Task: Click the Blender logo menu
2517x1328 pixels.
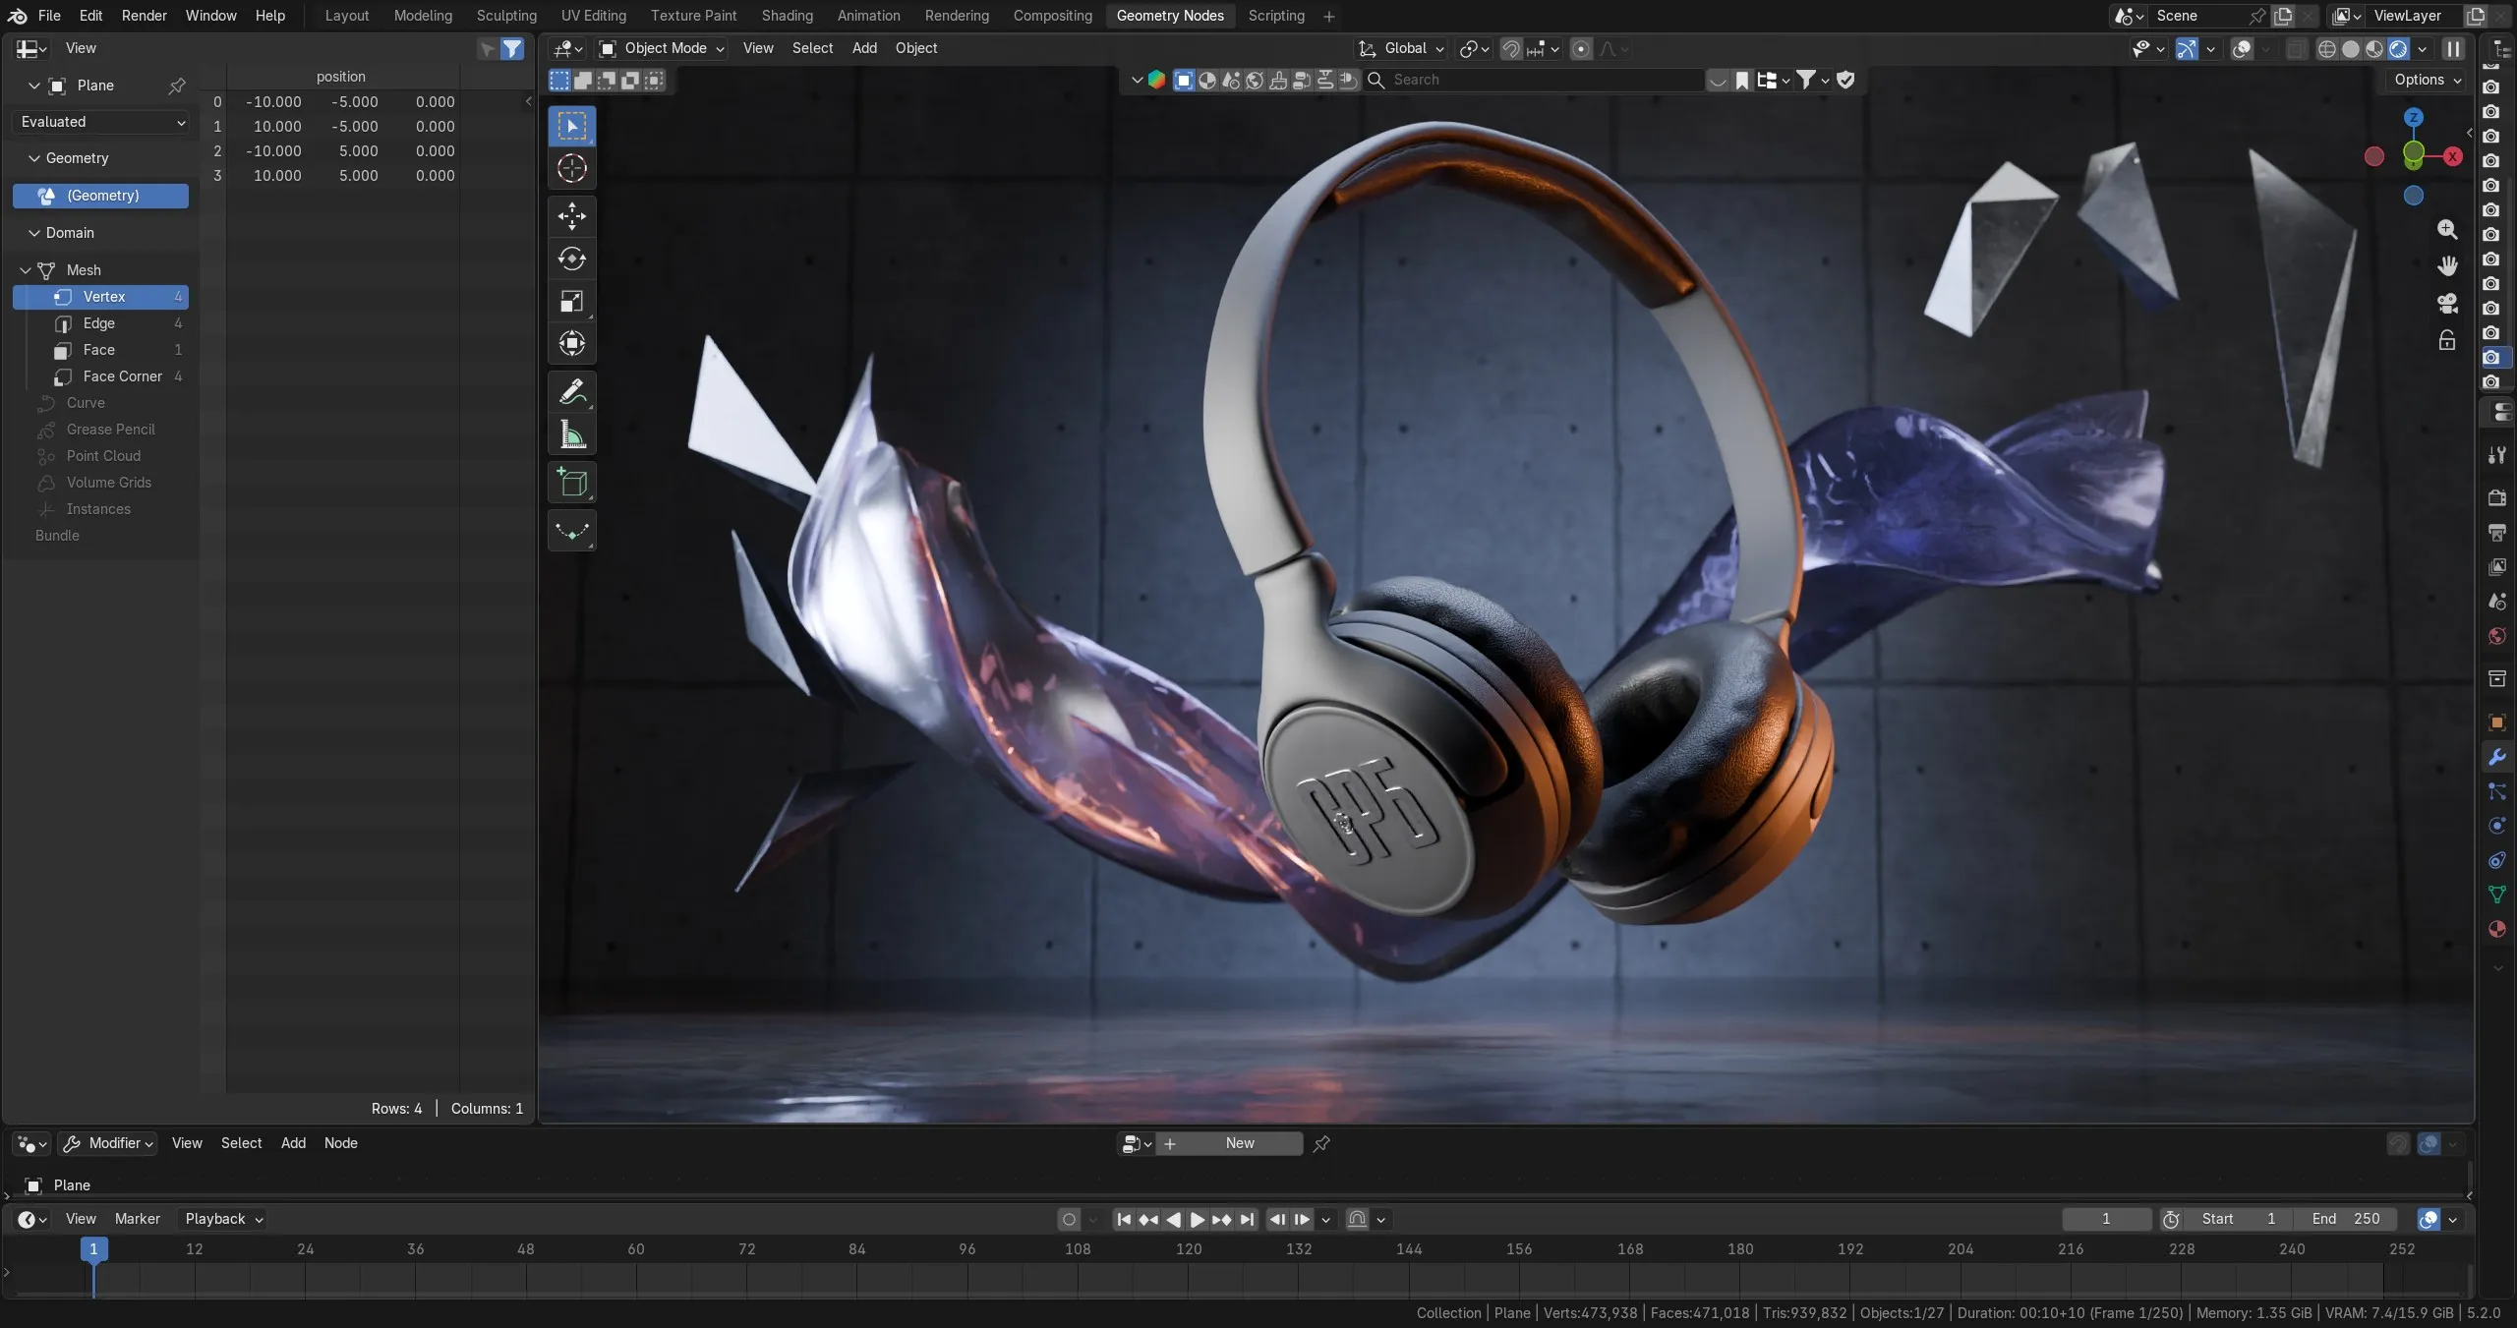Action: coord(17,16)
